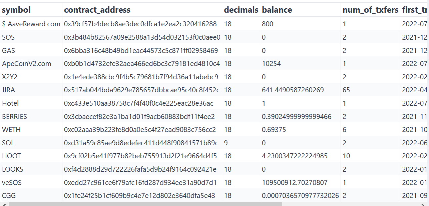The width and height of the screenshot is (429, 206).
Task: Click address 0x3cbaecef82e3a1ba1d01f9acb60883bdf11f4ee2
Action: [139, 117]
